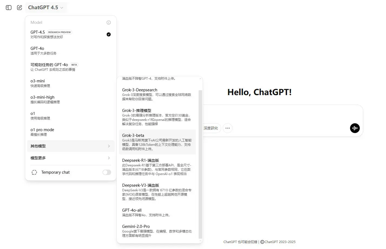386x249 pixels.
Task: Select the o1 model entry
Action: point(71,116)
